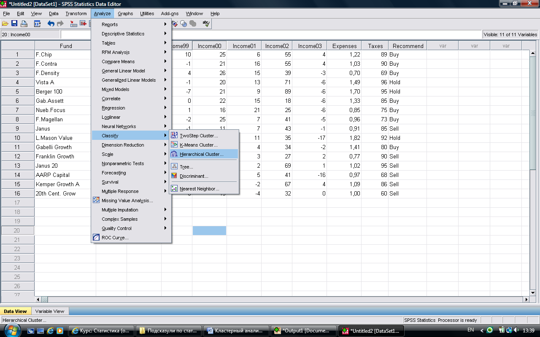The width and height of the screenshot is (540, 337).
Task: Click the Expenses value 1,82
Action: (x=344, y=138)
